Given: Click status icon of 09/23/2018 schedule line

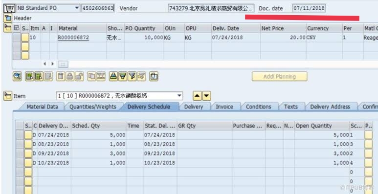Looking at the screenshot, I should 28,153.
